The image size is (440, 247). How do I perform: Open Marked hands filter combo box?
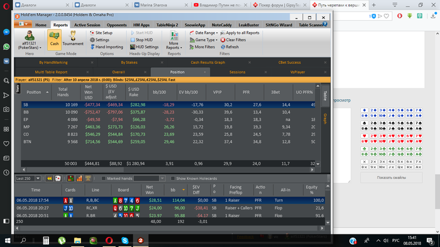click(x=149, y=179)
